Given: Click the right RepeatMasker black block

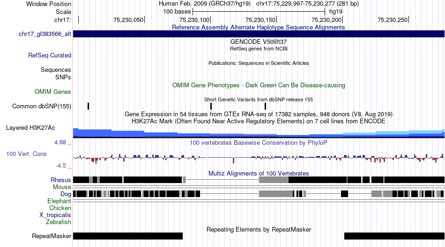Looking at the screenshot, I should 394,236.
